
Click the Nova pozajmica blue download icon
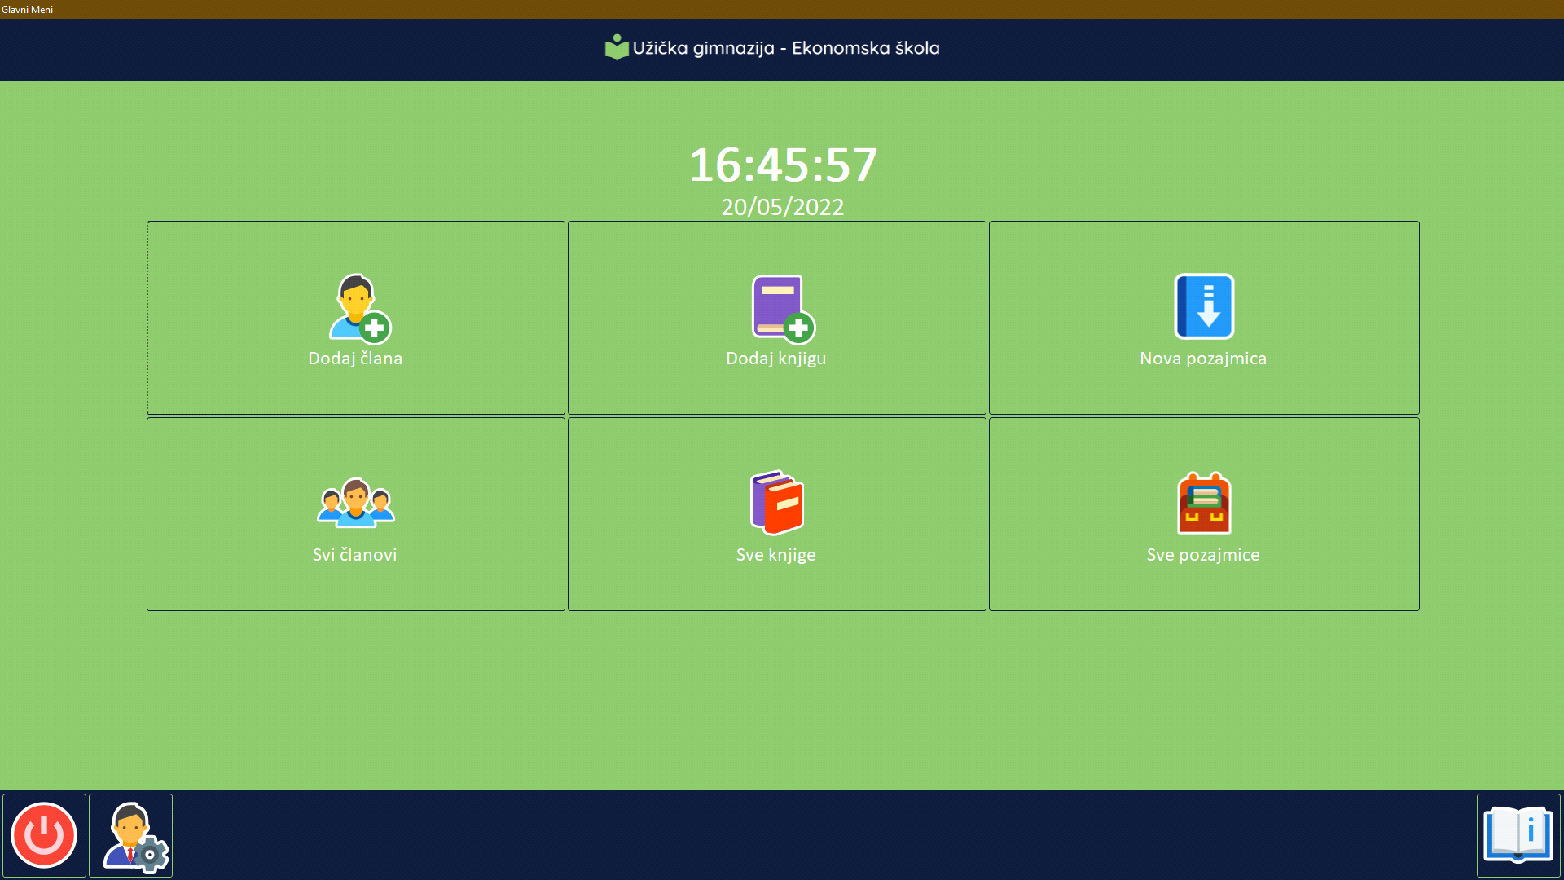(x=1204, y=306)
